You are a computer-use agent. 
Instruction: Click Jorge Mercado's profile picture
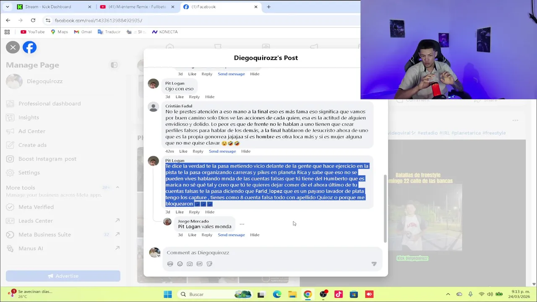point(167,222)
